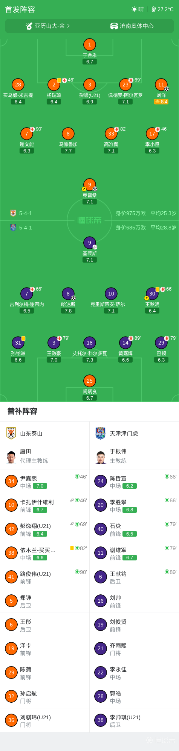Screen dimensions: 179x751
Task: Open 彭啸(U21) number 3 player badge
Action: click(90, 85)
